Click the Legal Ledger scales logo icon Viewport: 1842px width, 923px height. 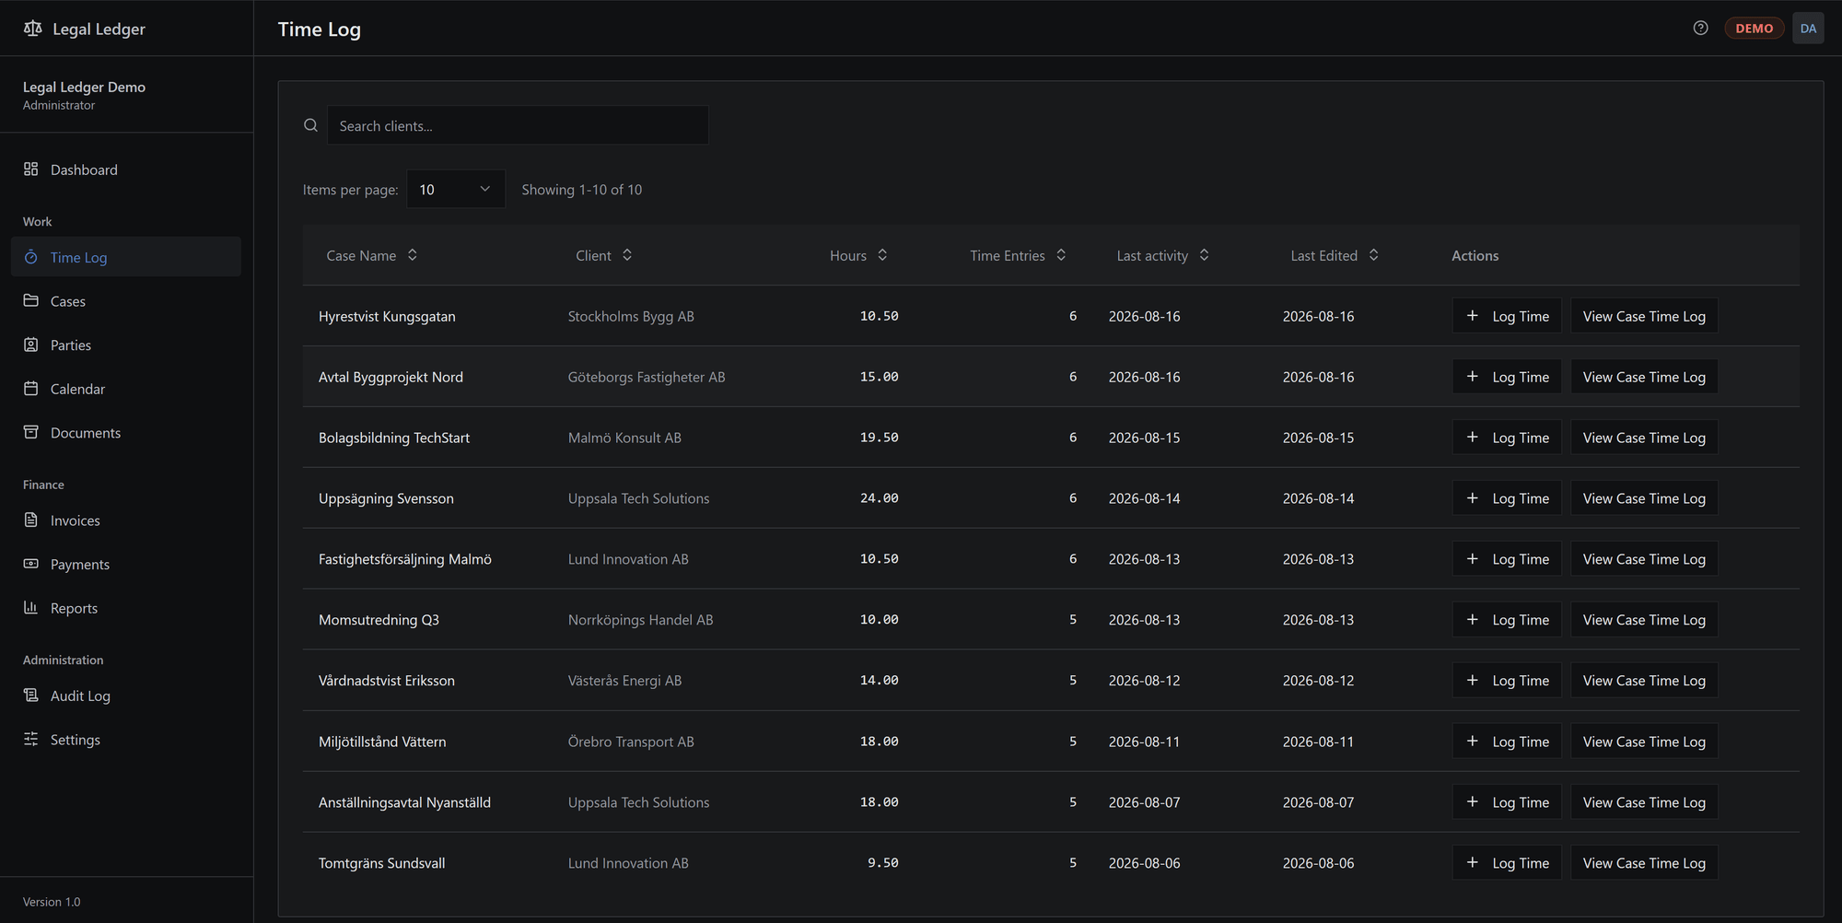click(32, 29)
